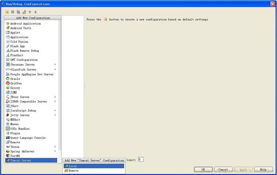This screenshot has height=175, width=277.
Task: Click the Groovy icon
Action: pos(8,88)
